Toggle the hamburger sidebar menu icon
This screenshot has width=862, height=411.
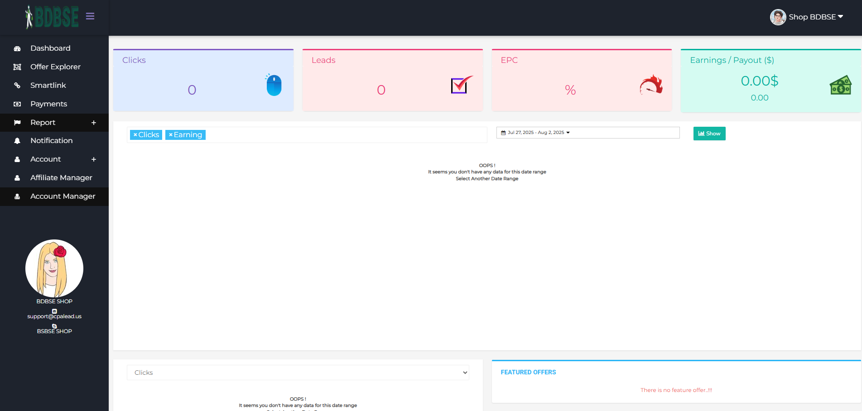(x=90, y=16)
